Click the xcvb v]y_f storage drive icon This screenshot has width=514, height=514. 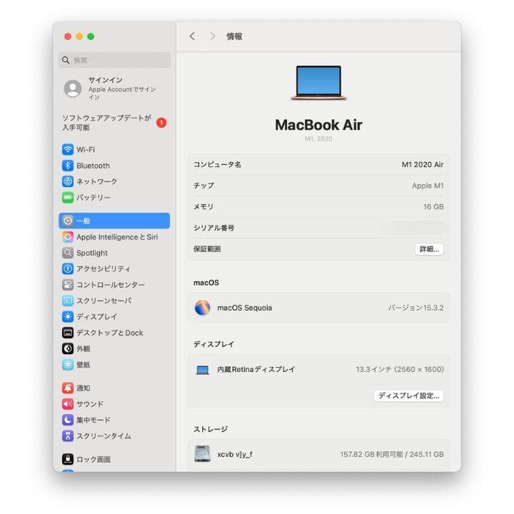tap(202, 454)
